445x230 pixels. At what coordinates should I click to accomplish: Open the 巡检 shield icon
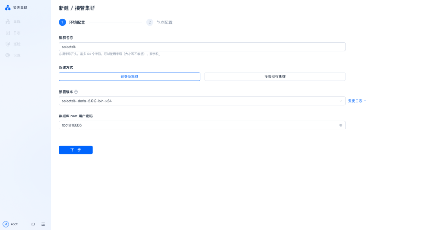tap(8, 44)
